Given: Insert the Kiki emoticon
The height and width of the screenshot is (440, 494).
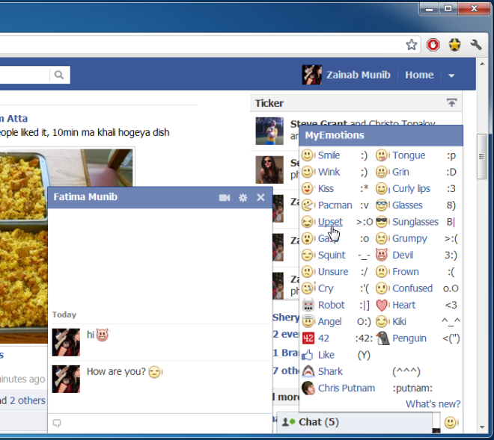Looking at the screenshot, I should point(399,322).
